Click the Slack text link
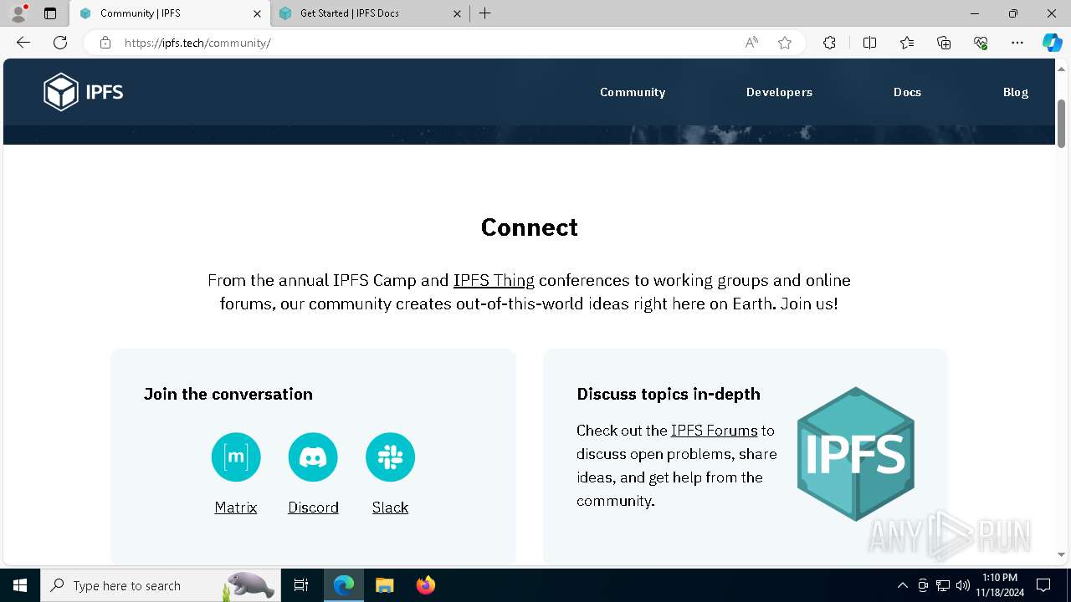 coord(390,508)
